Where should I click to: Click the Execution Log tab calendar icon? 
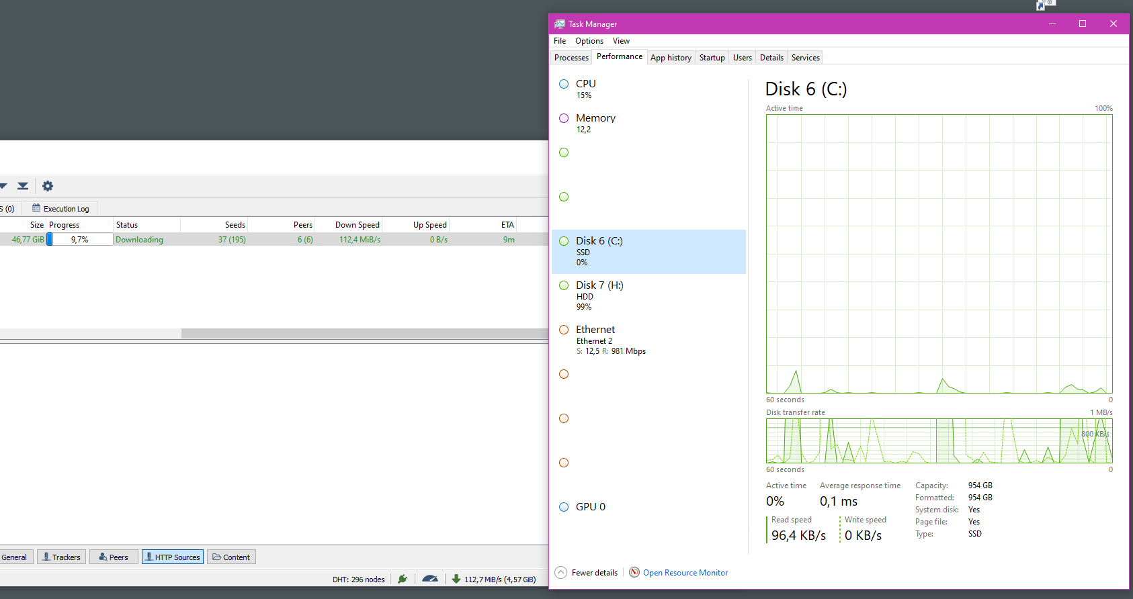[x=36, y=208]
